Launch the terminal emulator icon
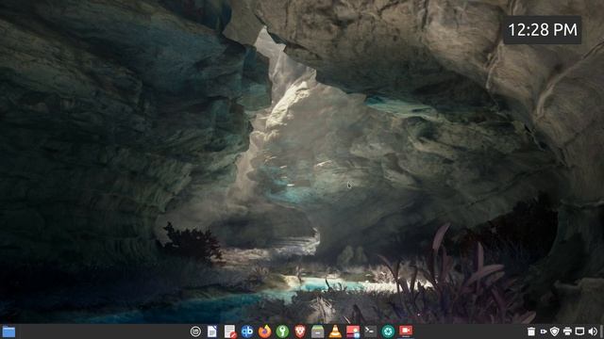This screenshot has width=604, height=339. 370,331
